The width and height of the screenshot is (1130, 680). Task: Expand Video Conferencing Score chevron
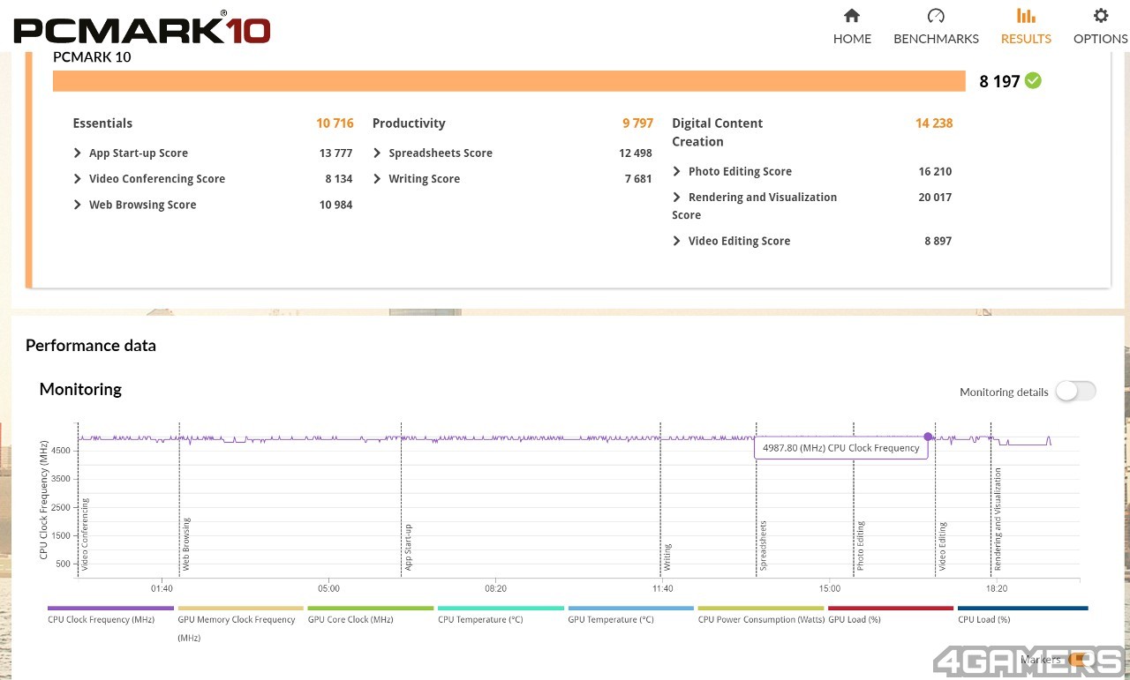click(x=78, y=178)
